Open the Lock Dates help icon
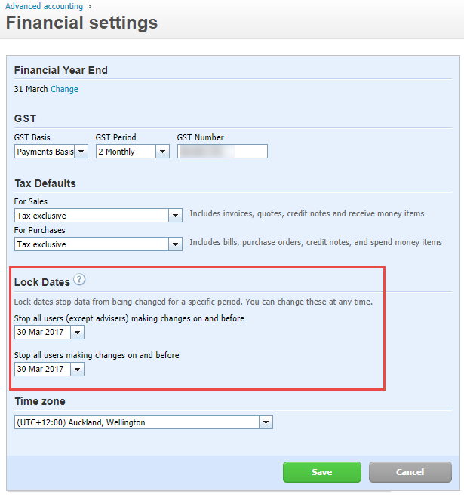The height and width of the screenshot is (497, 464). pyautogui.click(x=79, y=280)
